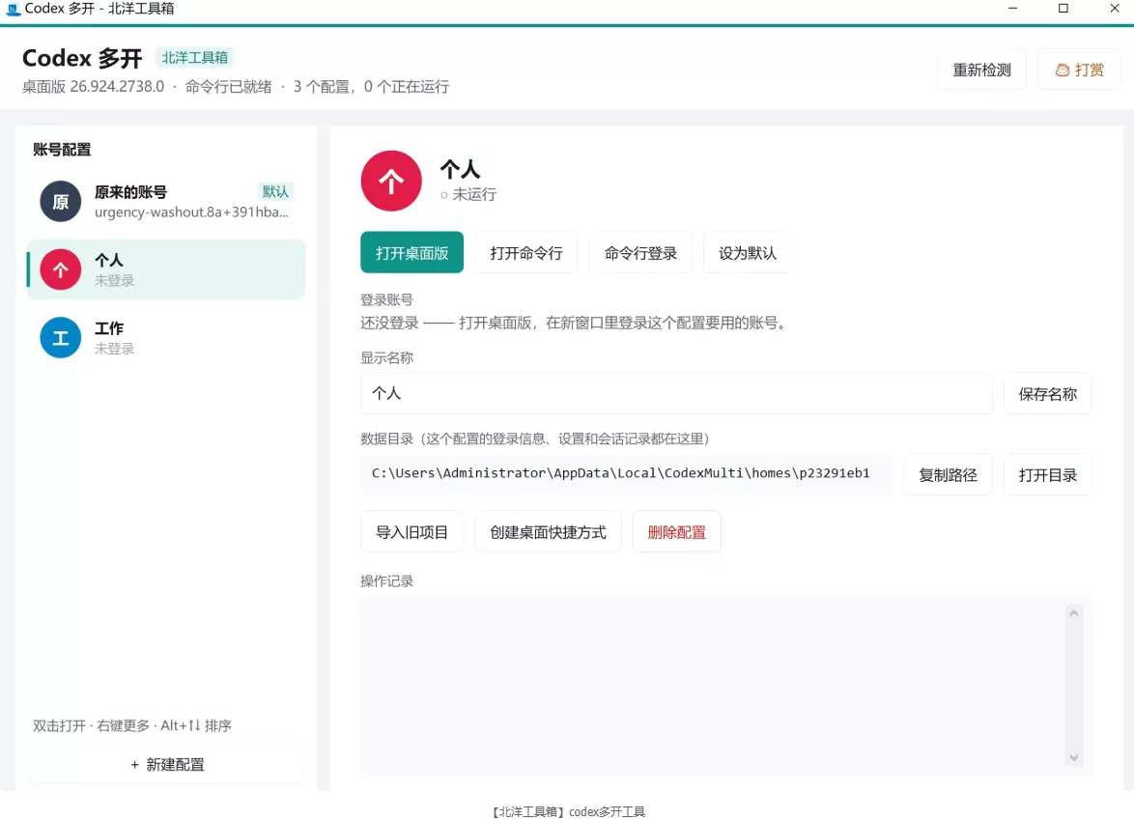1134x820 pixels.
Task: Click the data directory path field
Action: tap(626, 473)
